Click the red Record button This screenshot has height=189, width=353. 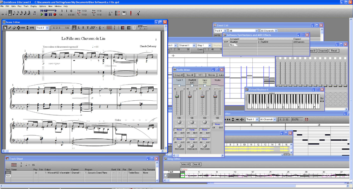point(55,14)
